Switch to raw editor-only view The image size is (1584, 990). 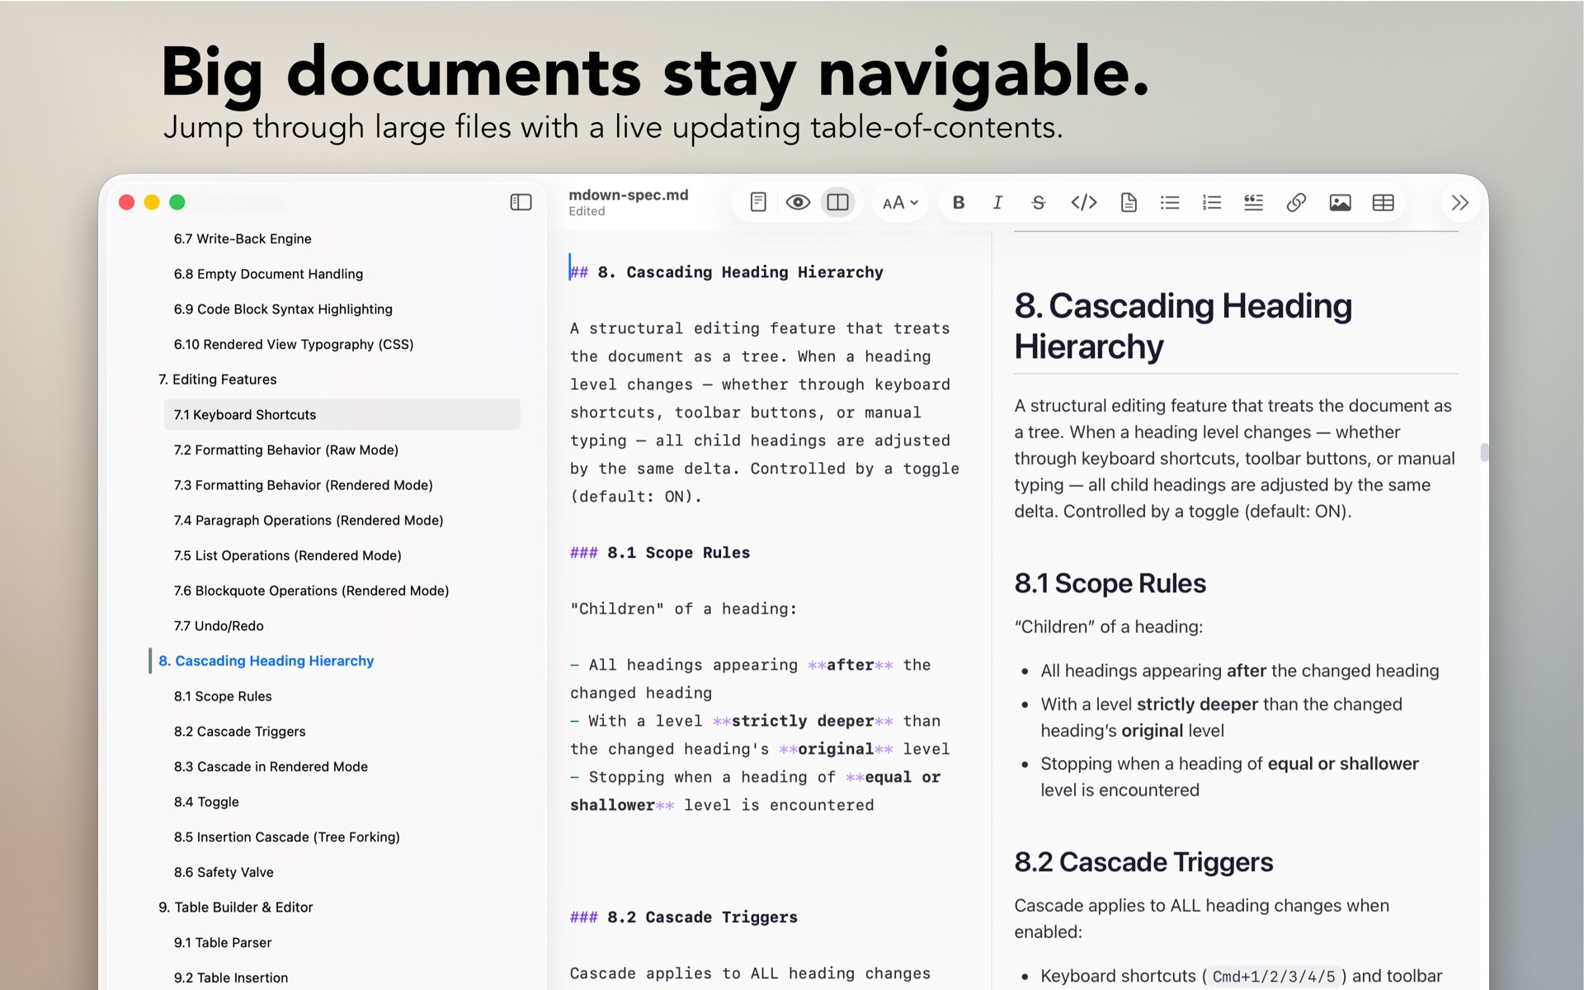pos(758,202)
